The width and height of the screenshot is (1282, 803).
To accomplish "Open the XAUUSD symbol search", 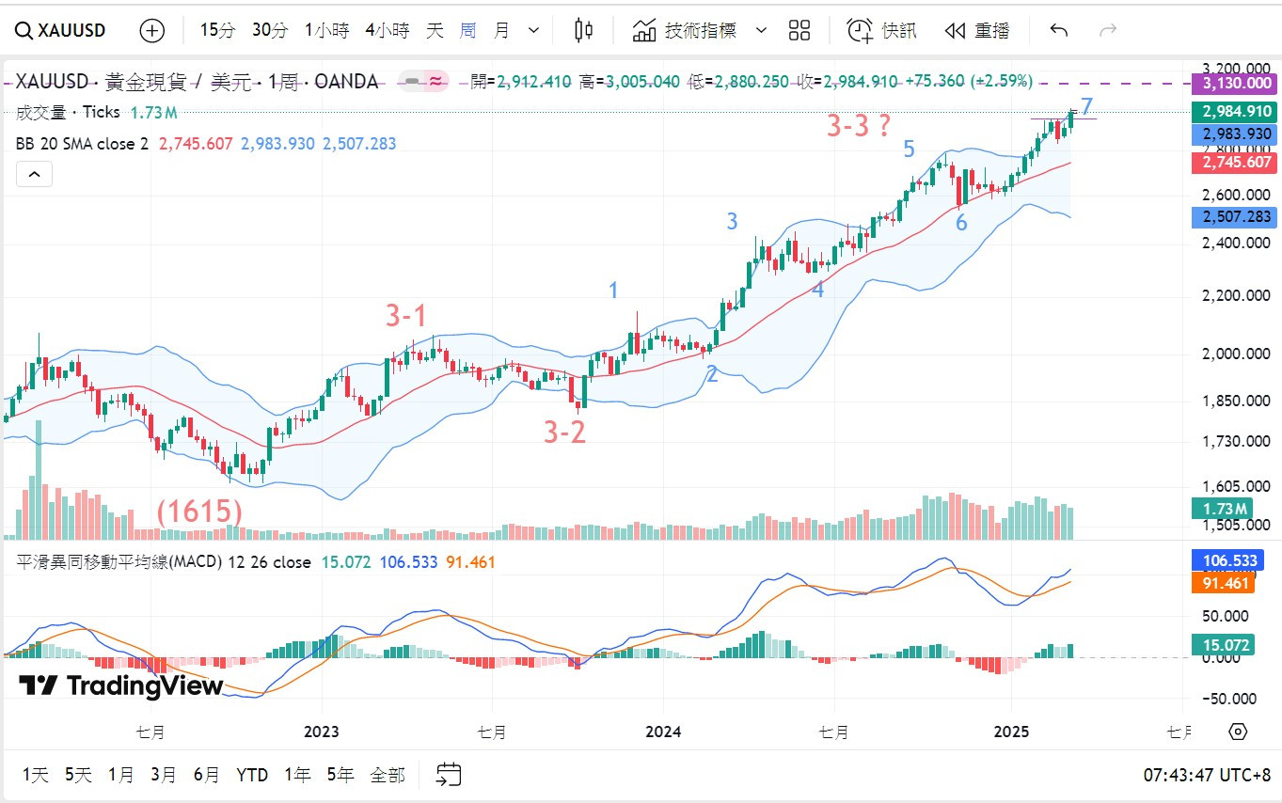I will pos(60,30).
